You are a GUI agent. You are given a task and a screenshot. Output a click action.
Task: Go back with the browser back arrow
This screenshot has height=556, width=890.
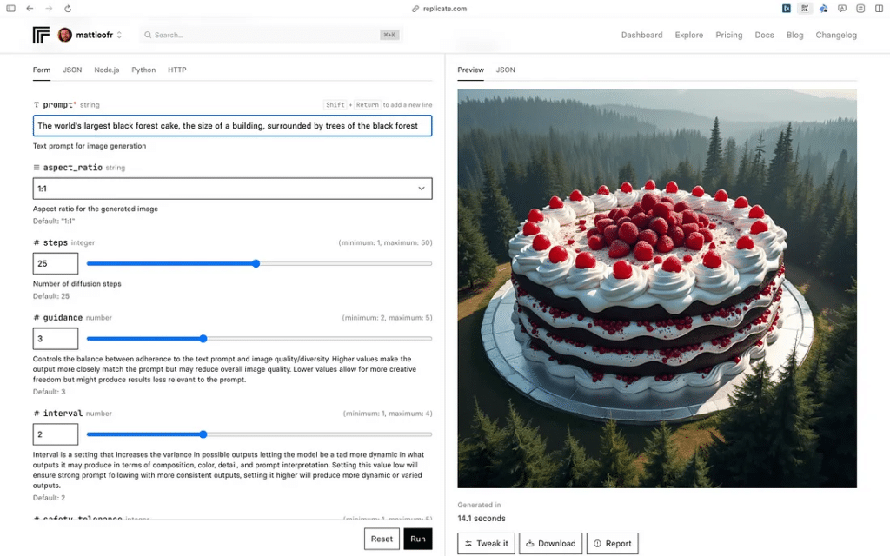pyautogui.click(x=30, y=9)
